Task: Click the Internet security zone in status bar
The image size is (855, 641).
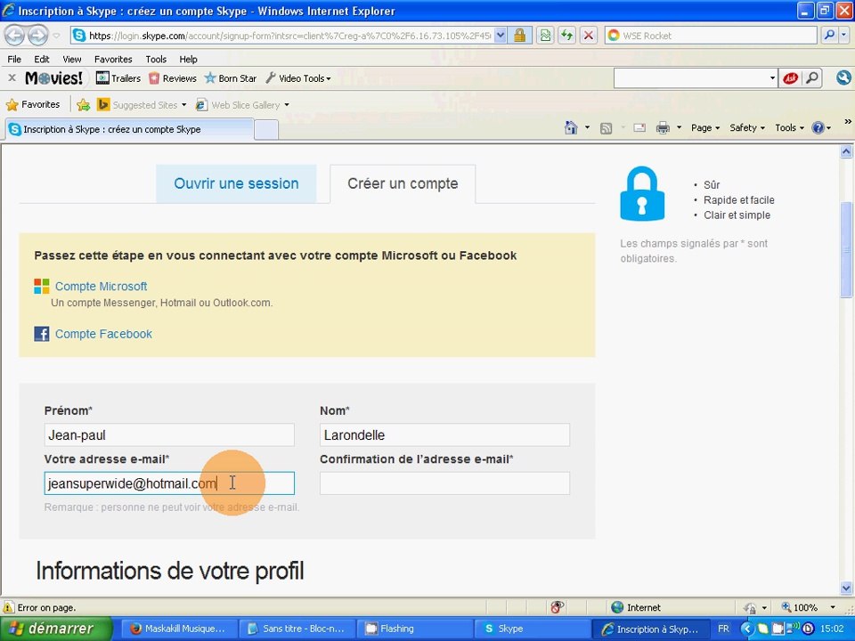Action: (636, 607)
